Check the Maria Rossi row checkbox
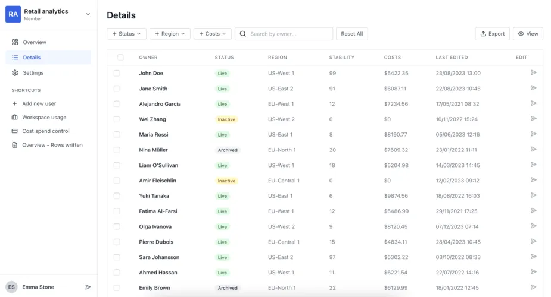This screenshot has width=551, height=297. coord(117,134)
